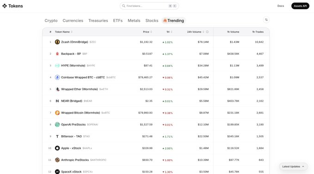Screen dimensions: 314x174
Task: Focus the Find tokens search field
Action: coord(149,6)
